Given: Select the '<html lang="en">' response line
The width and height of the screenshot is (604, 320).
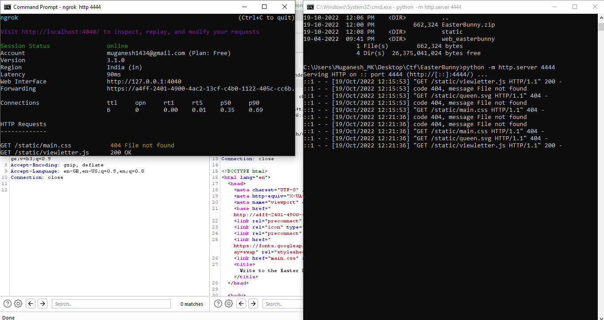Looking at the screenshot, I should click(x=246, y=177).
